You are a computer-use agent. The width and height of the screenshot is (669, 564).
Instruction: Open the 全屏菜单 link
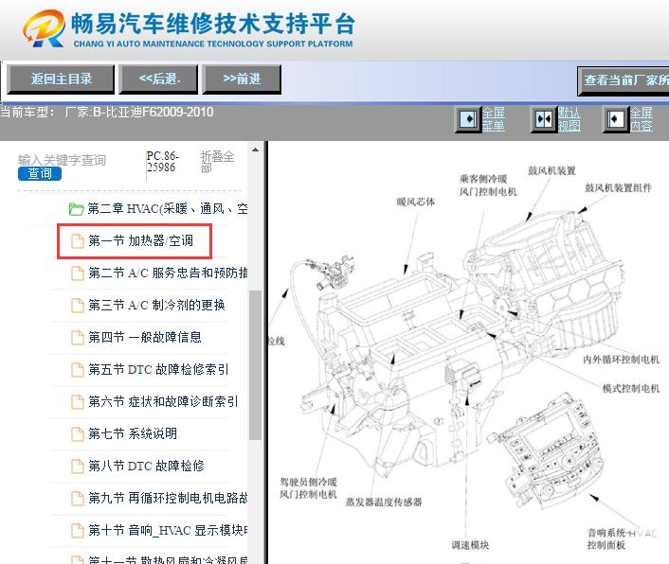coord(494,119)
